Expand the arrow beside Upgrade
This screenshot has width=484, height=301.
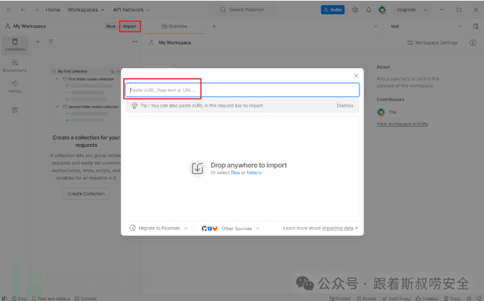coord(425,10)
